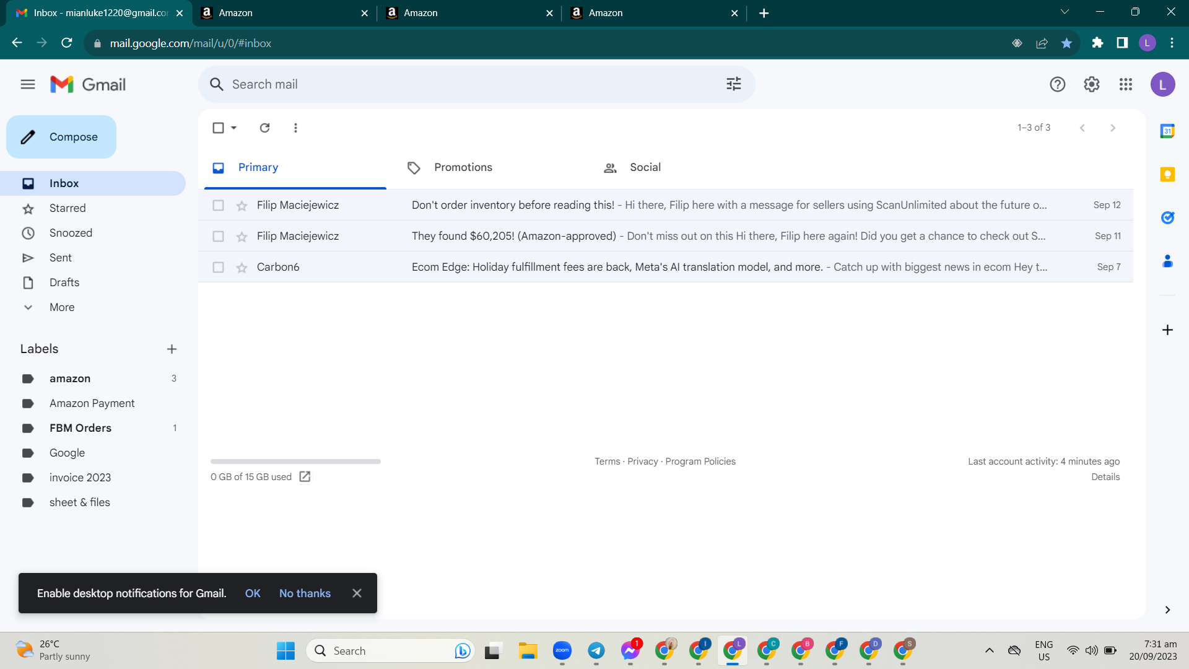Open the Google label

tap(93, 453)
